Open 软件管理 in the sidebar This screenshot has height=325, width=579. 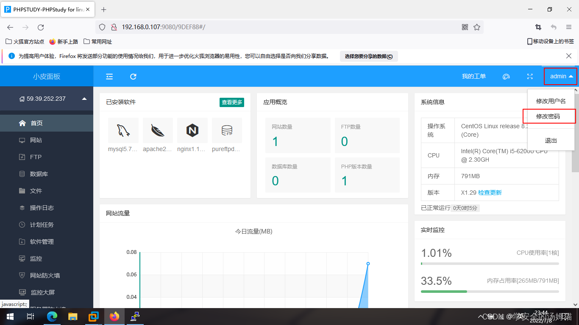coord(47,242)
